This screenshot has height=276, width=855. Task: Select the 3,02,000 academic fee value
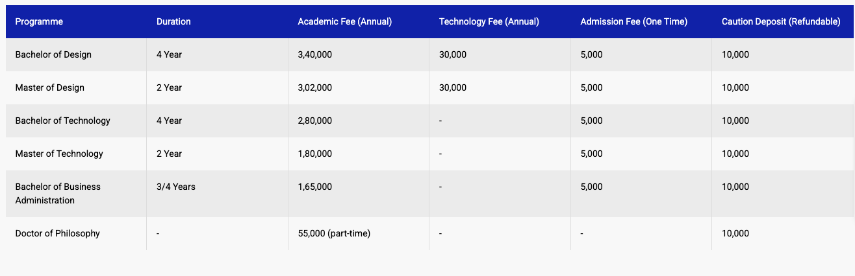pyautogui.click(x=314, y=87)
